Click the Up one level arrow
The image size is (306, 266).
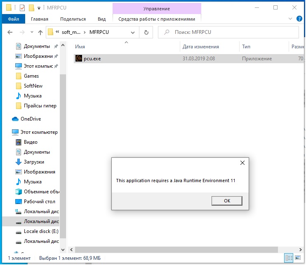click(x=40, y=32)
